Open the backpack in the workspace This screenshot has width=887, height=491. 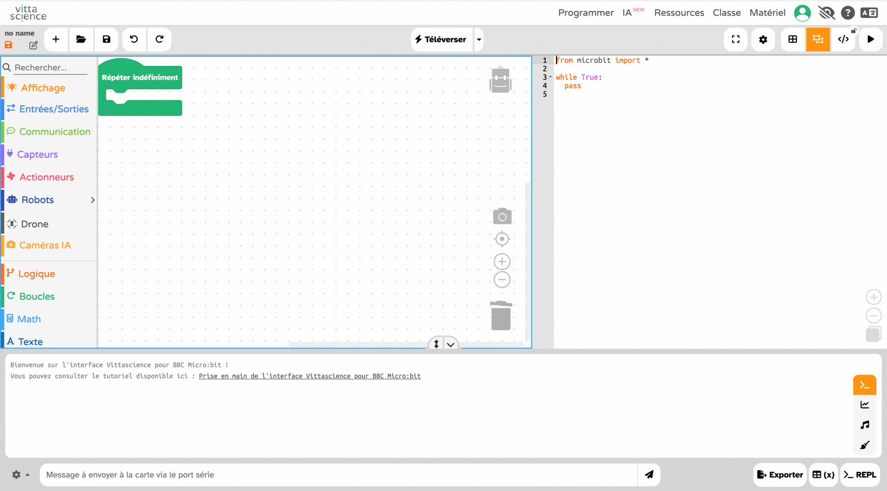point(501,80)
